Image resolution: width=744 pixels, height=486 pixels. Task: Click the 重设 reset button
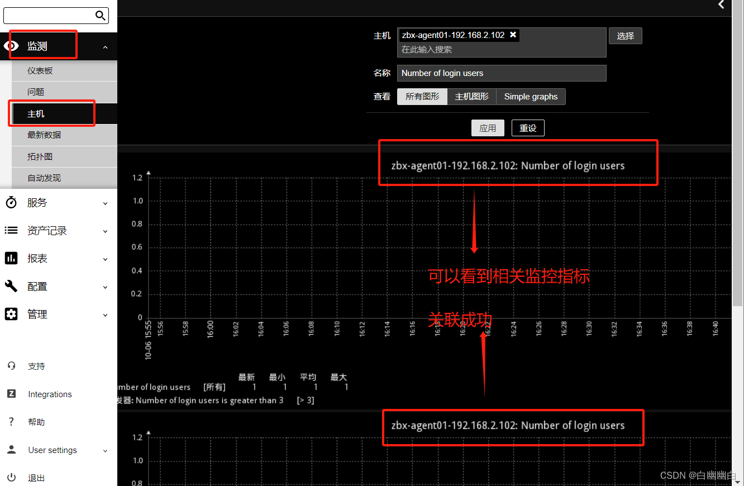coord(528,128)
